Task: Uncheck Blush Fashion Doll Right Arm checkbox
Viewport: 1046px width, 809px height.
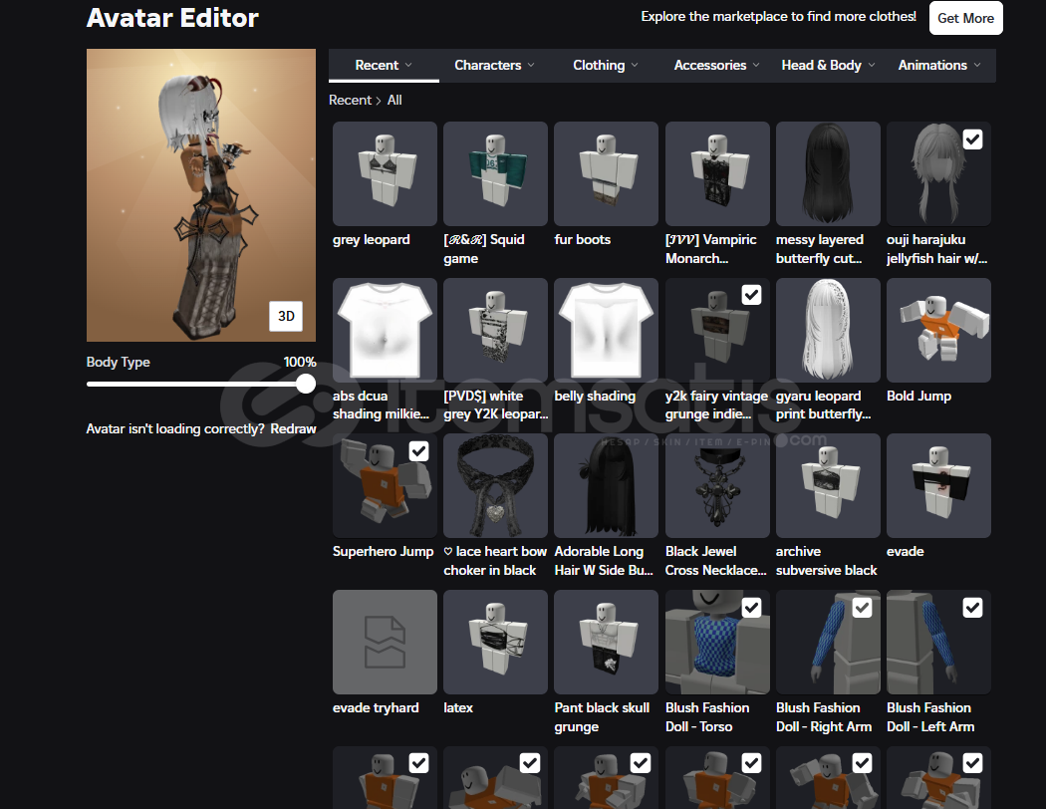Action: coord(862,608)
